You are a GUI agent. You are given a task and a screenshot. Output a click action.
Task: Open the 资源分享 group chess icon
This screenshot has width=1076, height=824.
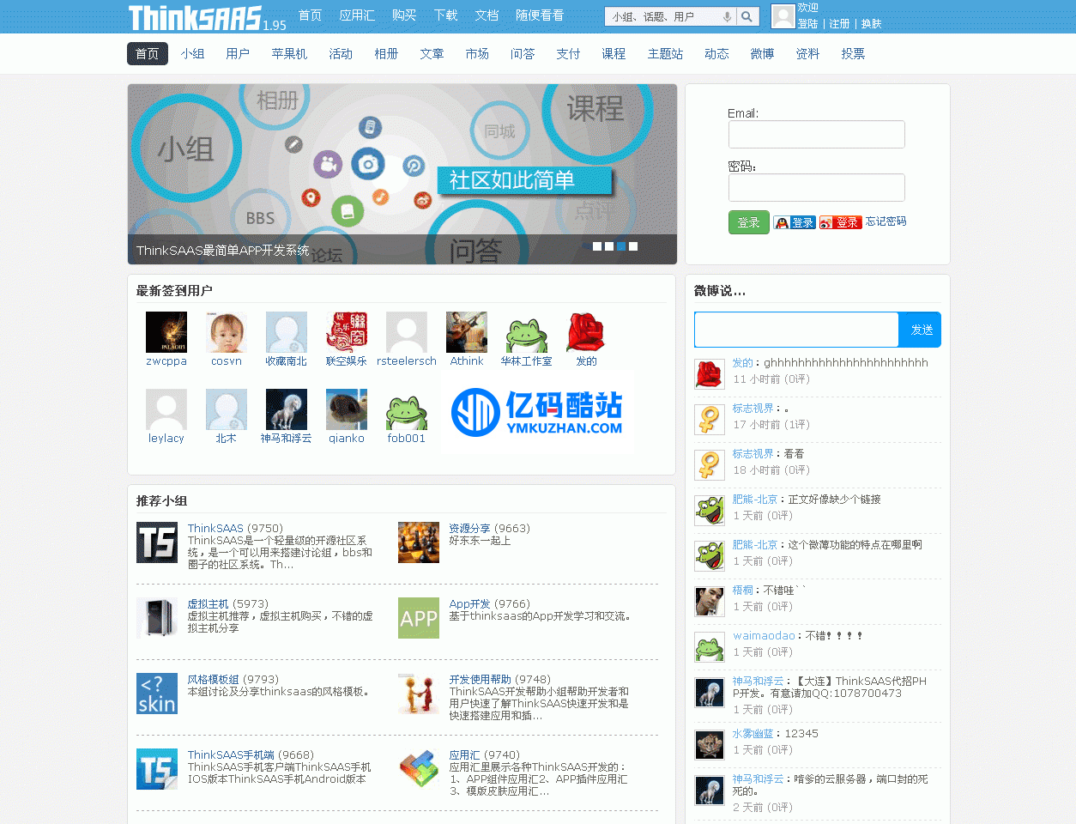(419, 542)
